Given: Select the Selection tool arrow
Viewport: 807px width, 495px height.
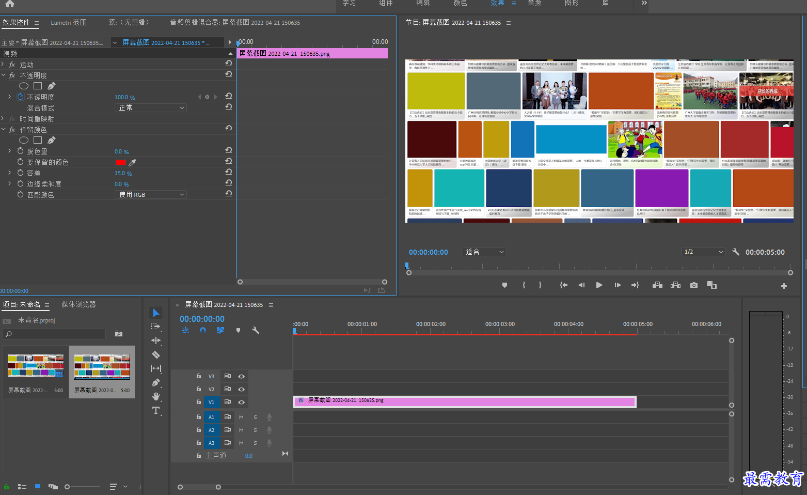Looking at the screenshot, I should [x=156, y=313].
